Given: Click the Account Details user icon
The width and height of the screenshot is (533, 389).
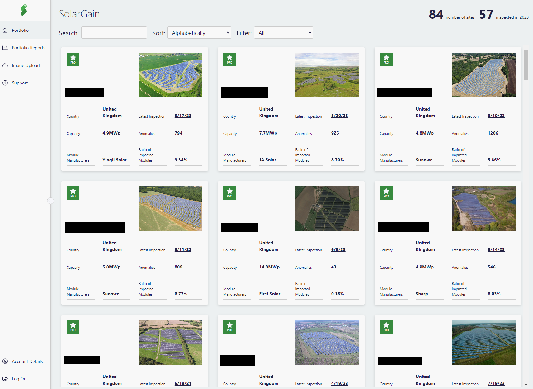Looking at the screenshot, I should (5, 361).
